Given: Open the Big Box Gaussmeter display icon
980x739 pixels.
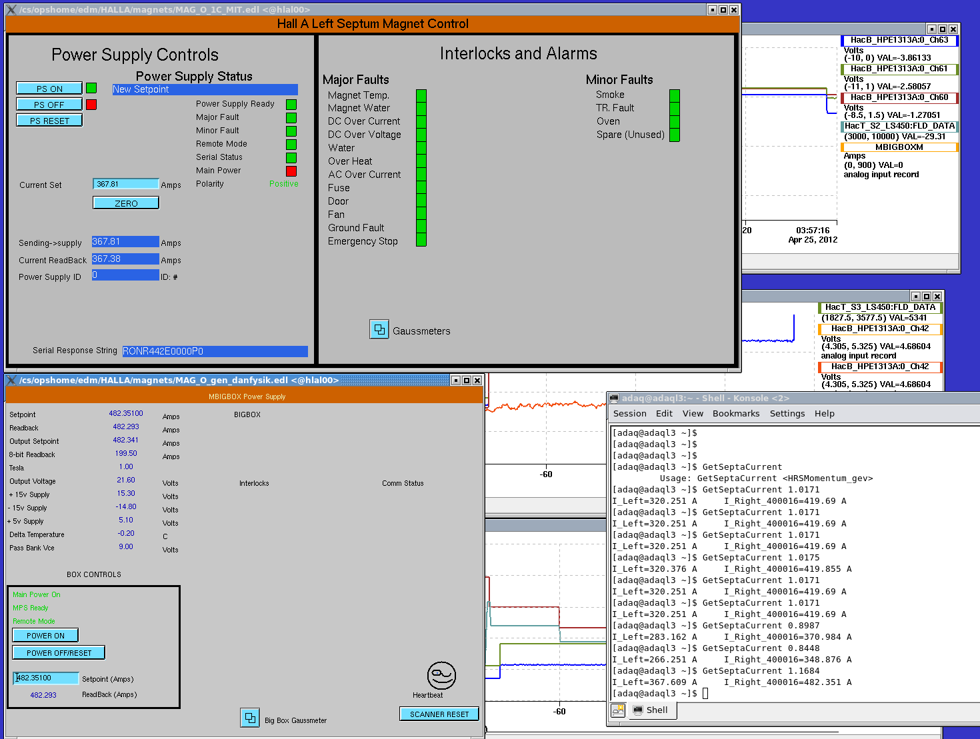Looking at the screenshot, I should [x=250, y=718].
